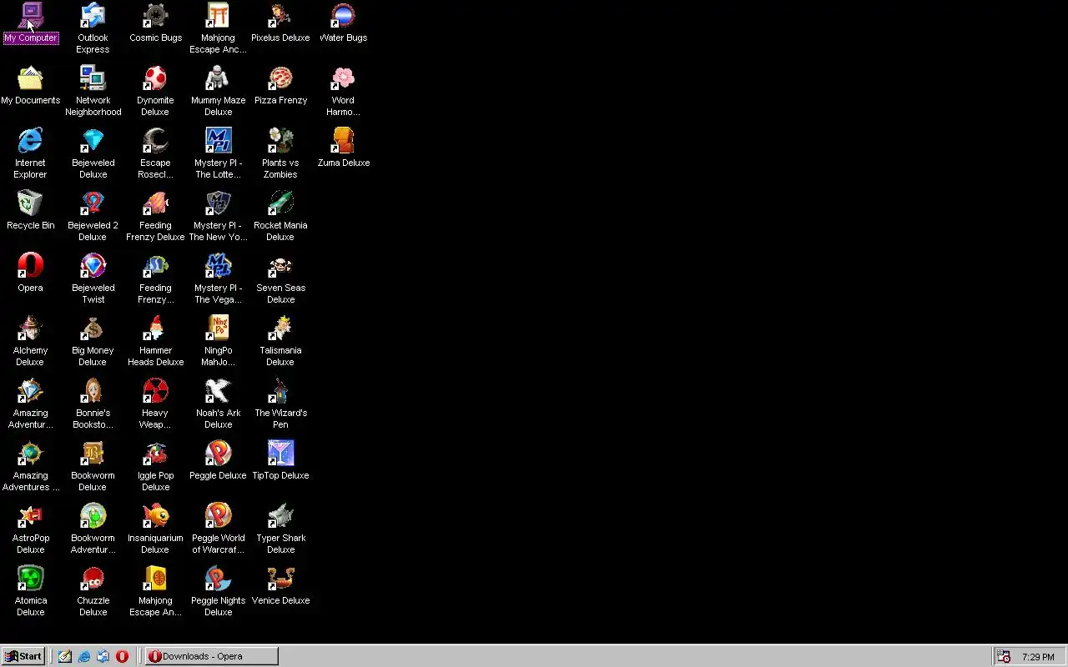
Task: Open the Windows Start menu
Action: (x=23, y=656)
